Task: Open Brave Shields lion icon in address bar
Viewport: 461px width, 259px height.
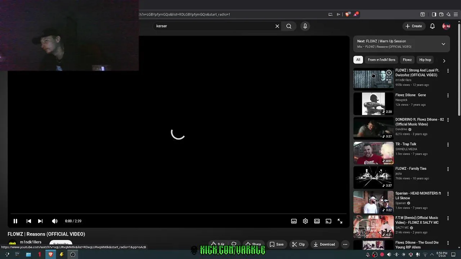Action: click(347, 14)
